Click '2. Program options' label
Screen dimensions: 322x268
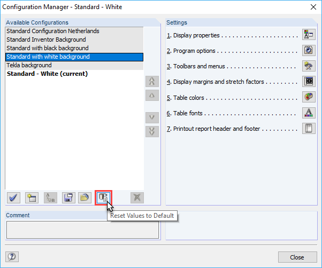coord(191,51)
